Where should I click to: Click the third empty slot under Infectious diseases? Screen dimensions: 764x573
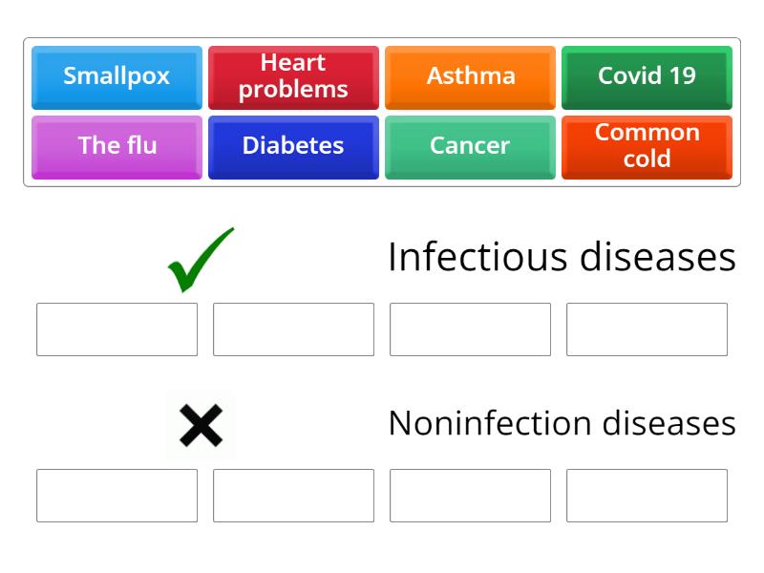point(470,329)
